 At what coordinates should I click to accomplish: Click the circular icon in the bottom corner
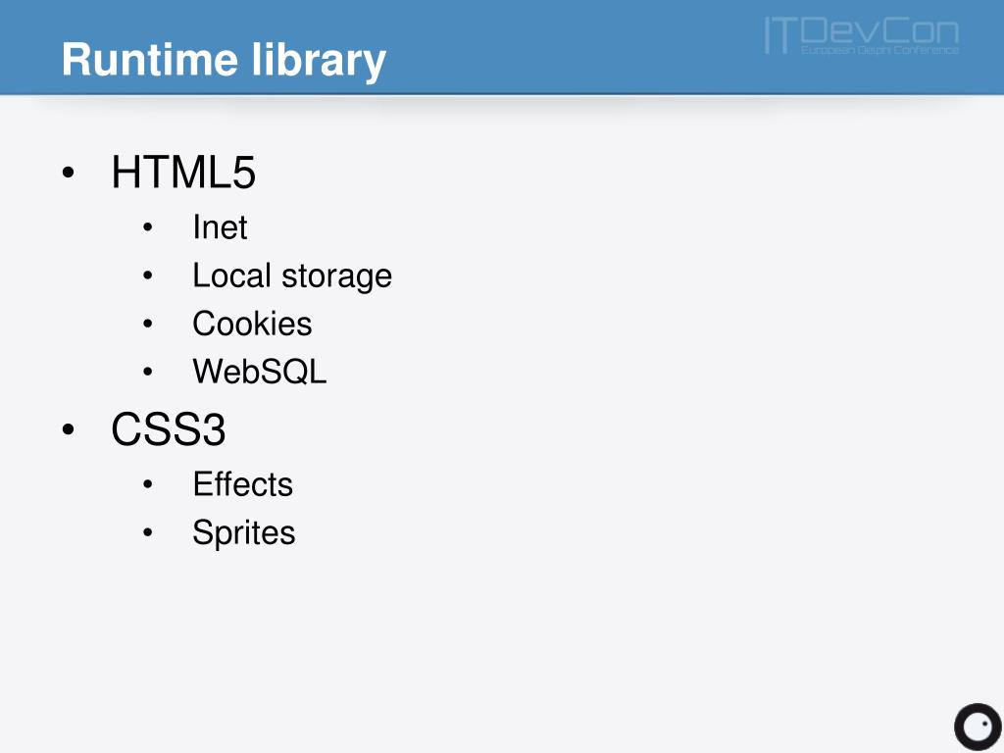tap(978, 727)
